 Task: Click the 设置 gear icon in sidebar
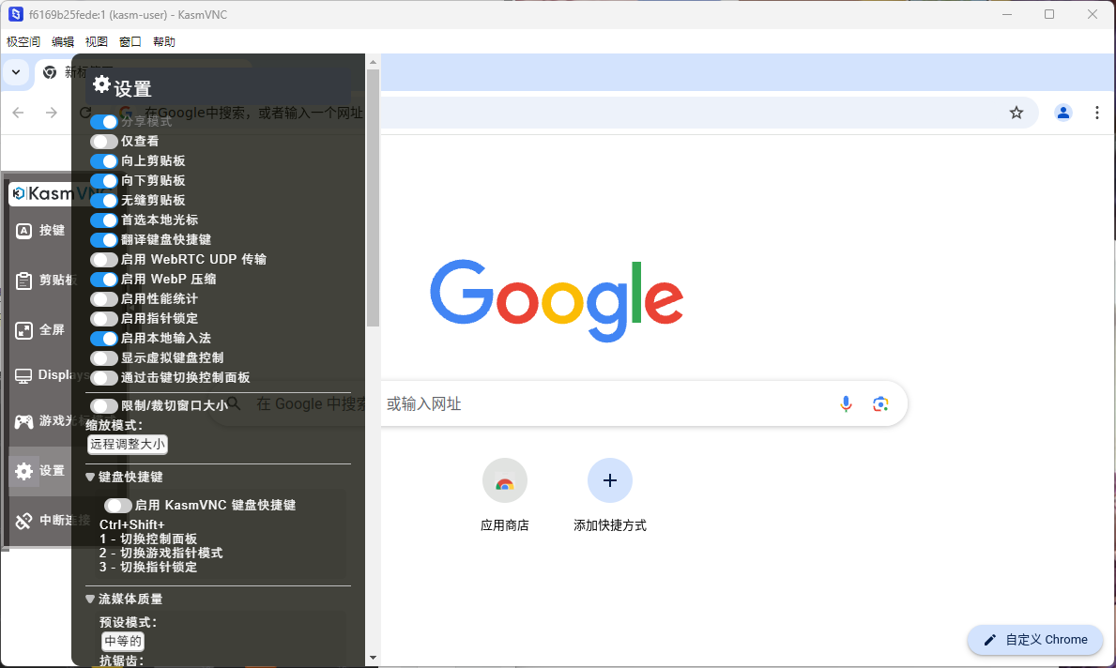(x=23, y=471)
